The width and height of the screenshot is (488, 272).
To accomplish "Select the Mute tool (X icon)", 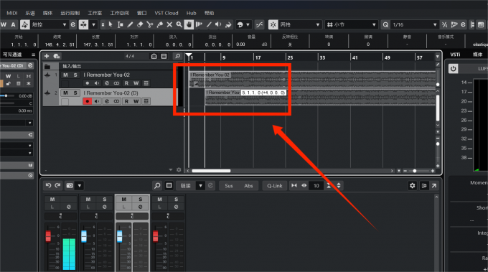I will tap(169, 24).
